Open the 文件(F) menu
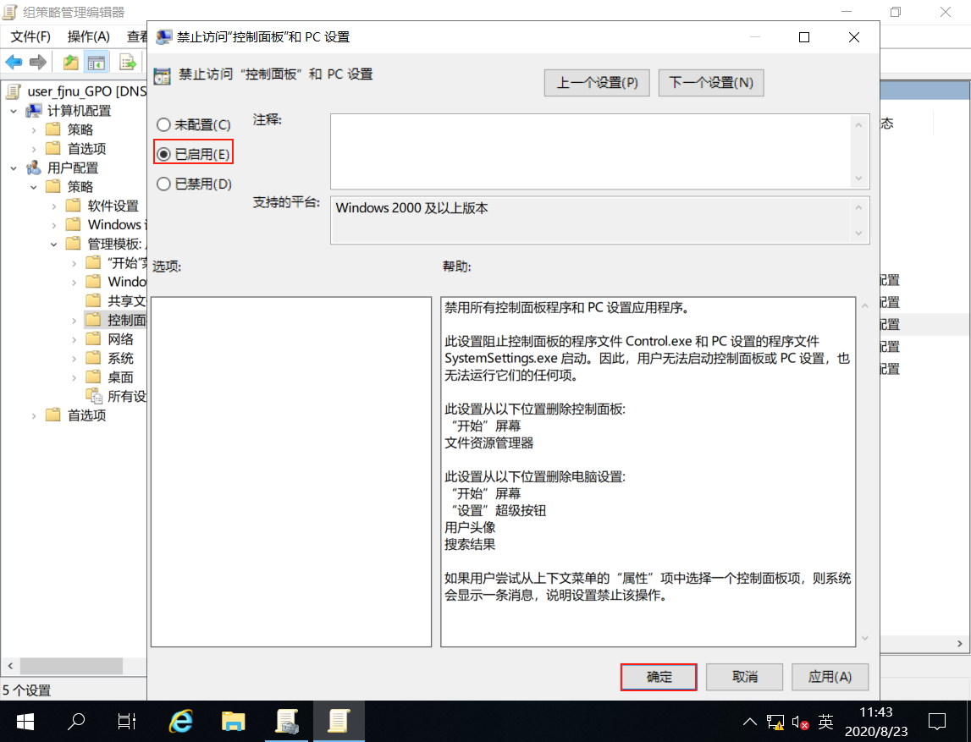The height and width of the screenshot is (742, 971). tap(30, 36)
